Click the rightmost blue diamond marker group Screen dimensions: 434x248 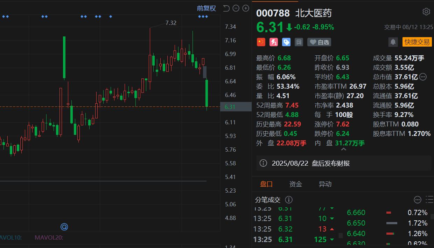203,16
